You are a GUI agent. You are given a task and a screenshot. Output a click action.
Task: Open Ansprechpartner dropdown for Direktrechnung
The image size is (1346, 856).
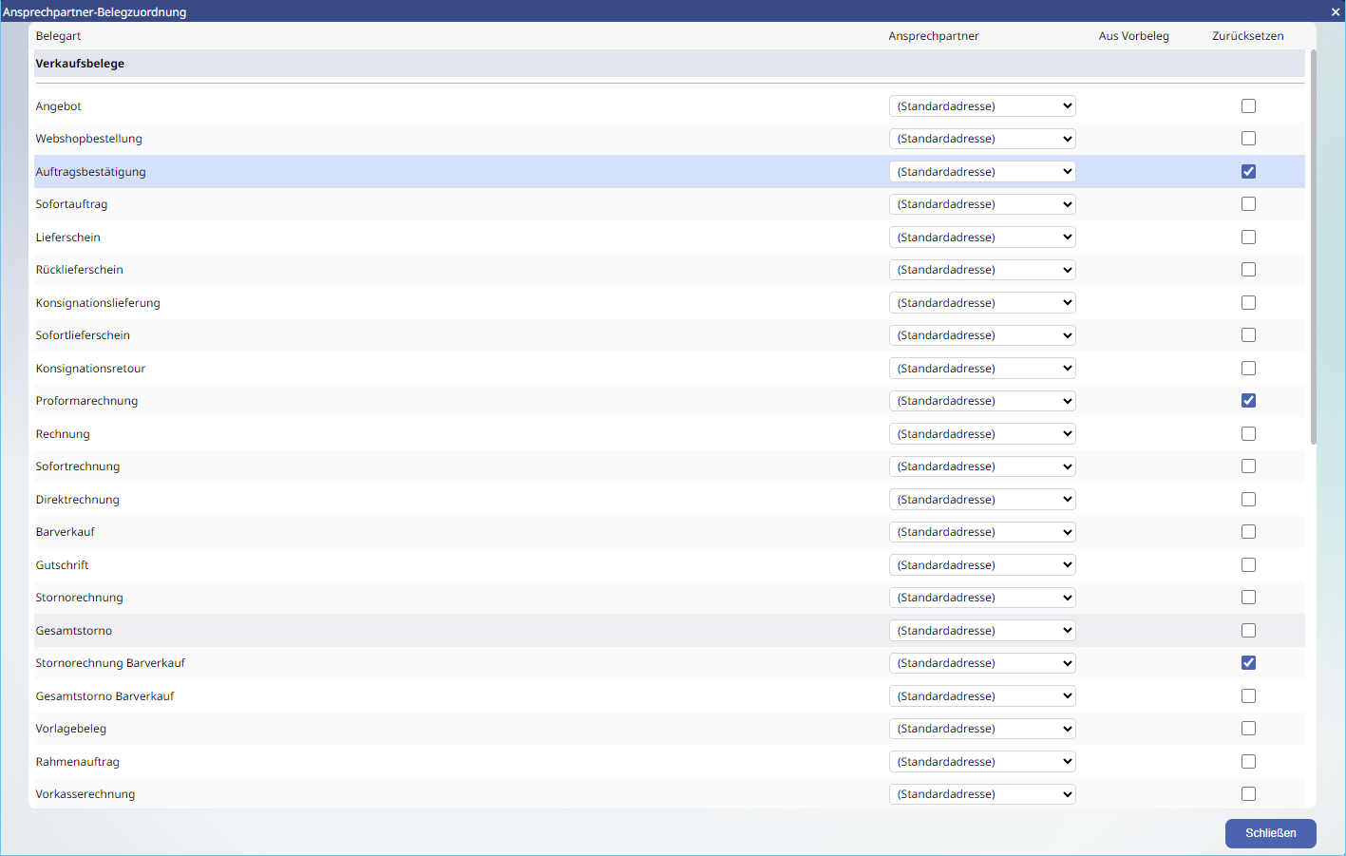[982, 500]
